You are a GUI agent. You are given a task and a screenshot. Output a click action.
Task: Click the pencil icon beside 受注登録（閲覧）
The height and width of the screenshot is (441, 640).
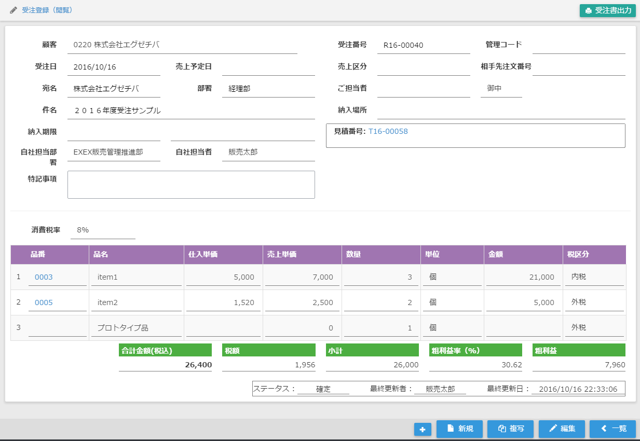pos(13,10)
